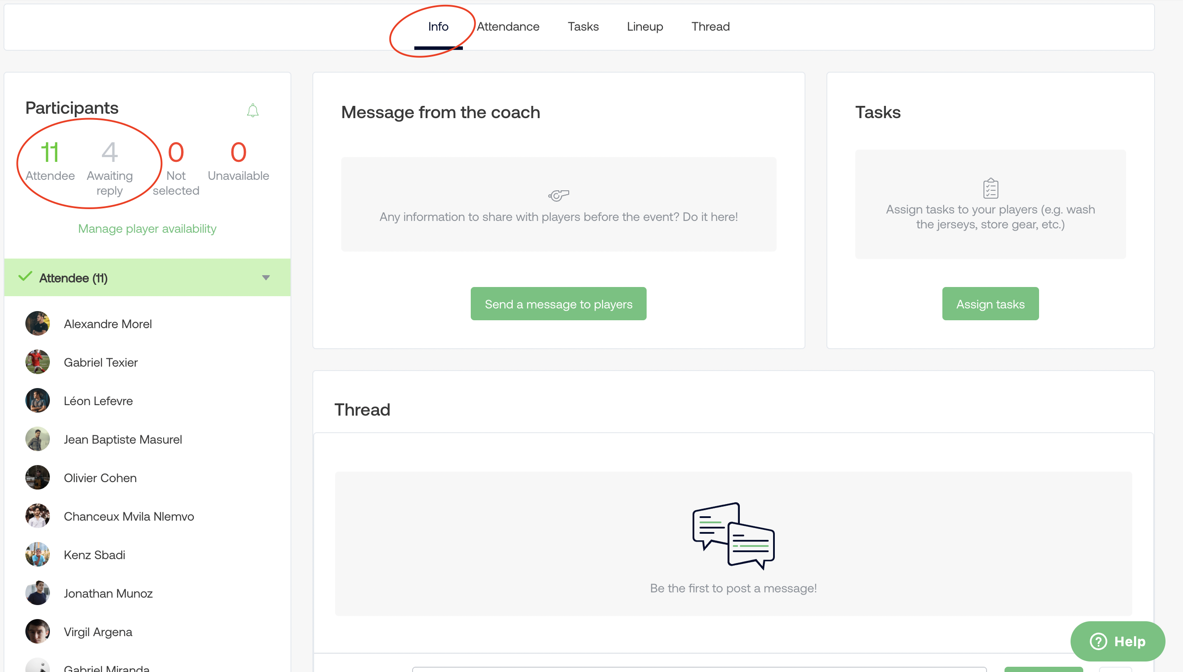Viewport: 1183px width, 672px height.
Task: Collapse the Attendee (11) dropdown arrow
Action: [x=266, y=277]
